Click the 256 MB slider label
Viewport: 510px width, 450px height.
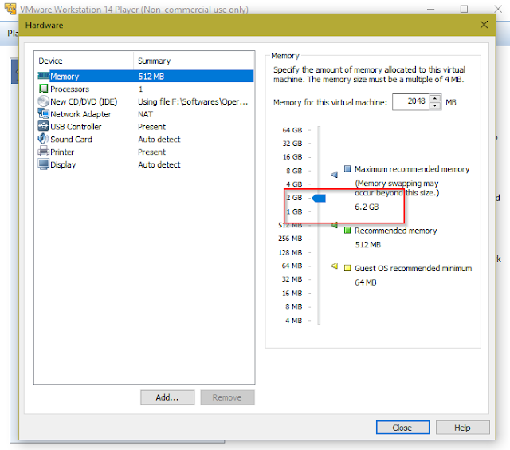click(290, 239)
